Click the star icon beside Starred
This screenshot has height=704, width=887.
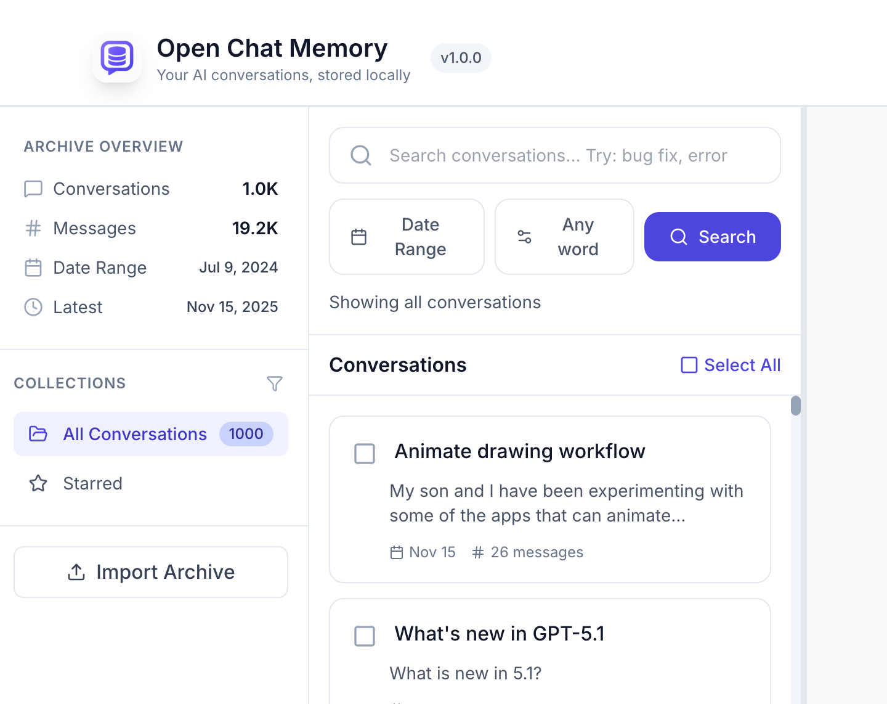tap(38, 484)
